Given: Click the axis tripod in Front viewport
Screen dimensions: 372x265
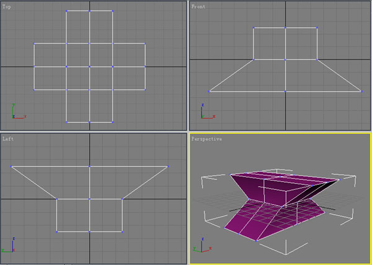Looking at the screenshot, I should [208, 111].
